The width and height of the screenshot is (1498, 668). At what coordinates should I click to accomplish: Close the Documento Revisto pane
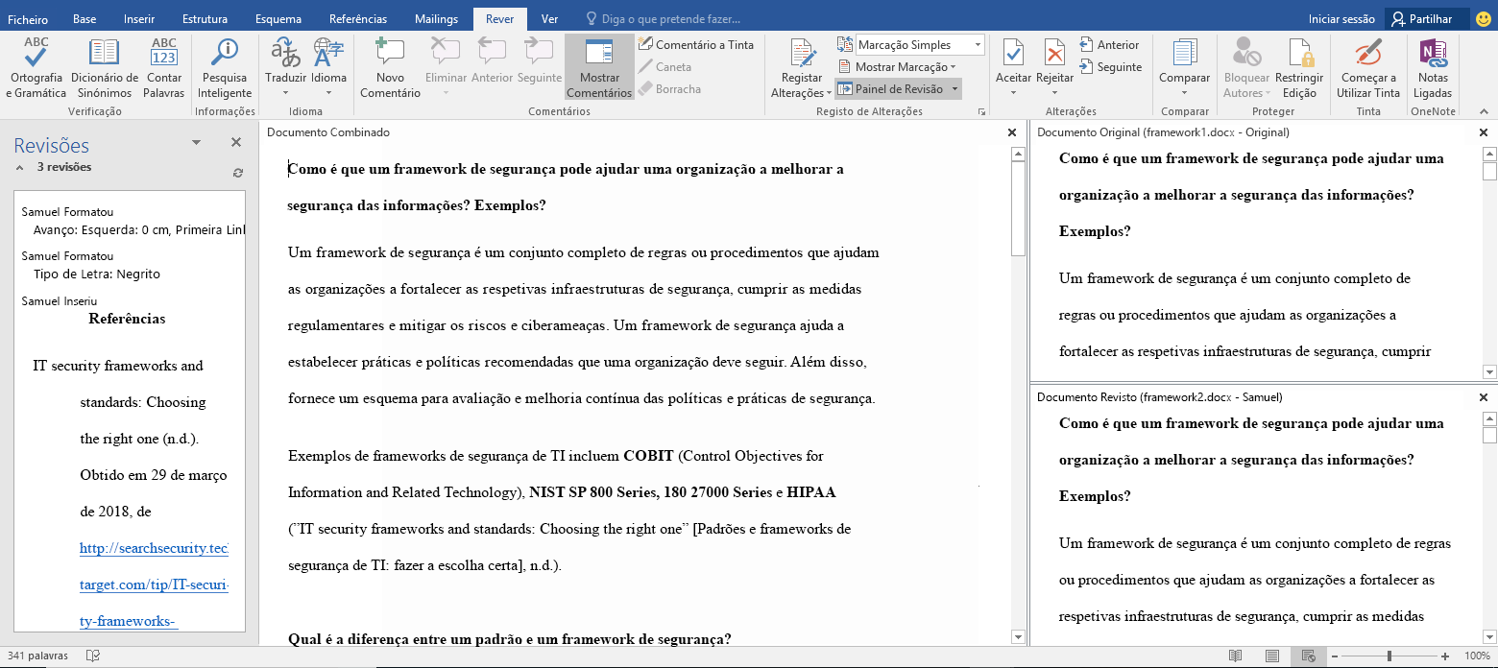click(x=1484, y=396)
